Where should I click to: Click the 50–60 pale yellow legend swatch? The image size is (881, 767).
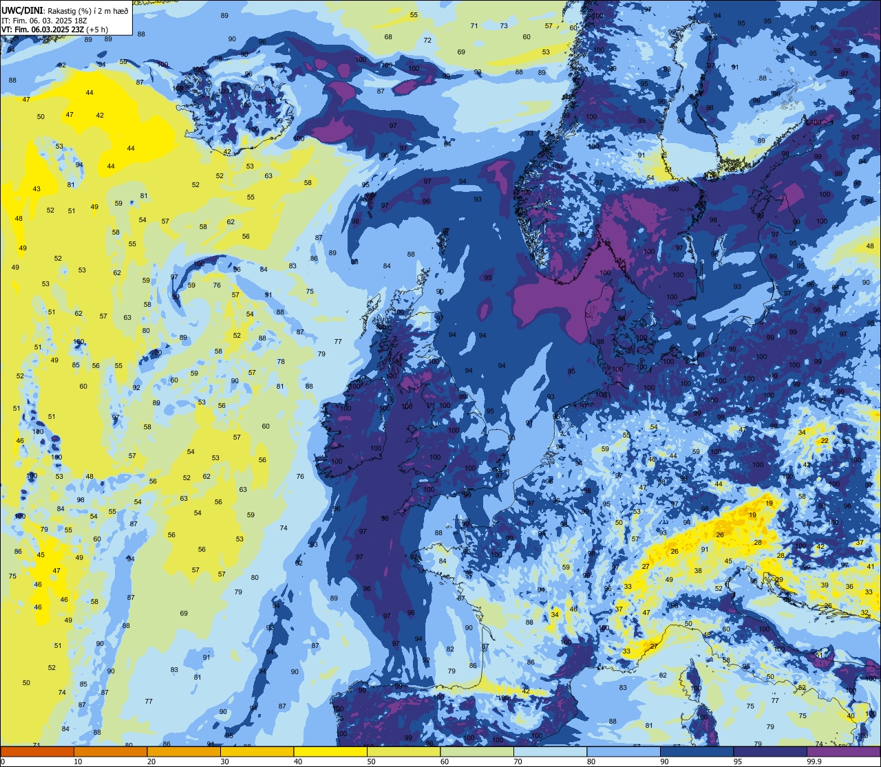point(403,751)
